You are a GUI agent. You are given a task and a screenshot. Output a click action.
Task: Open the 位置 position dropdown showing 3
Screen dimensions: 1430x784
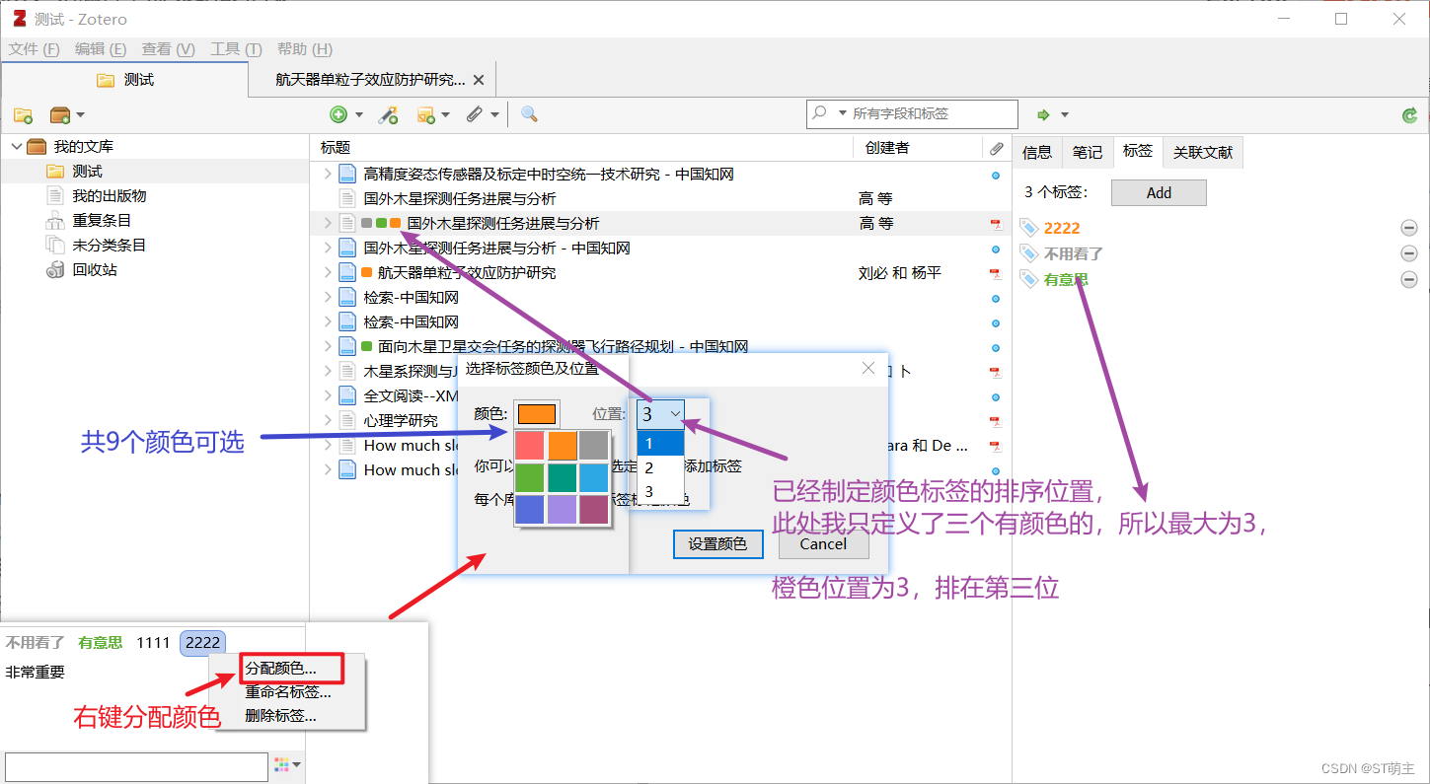coord(661,414)
